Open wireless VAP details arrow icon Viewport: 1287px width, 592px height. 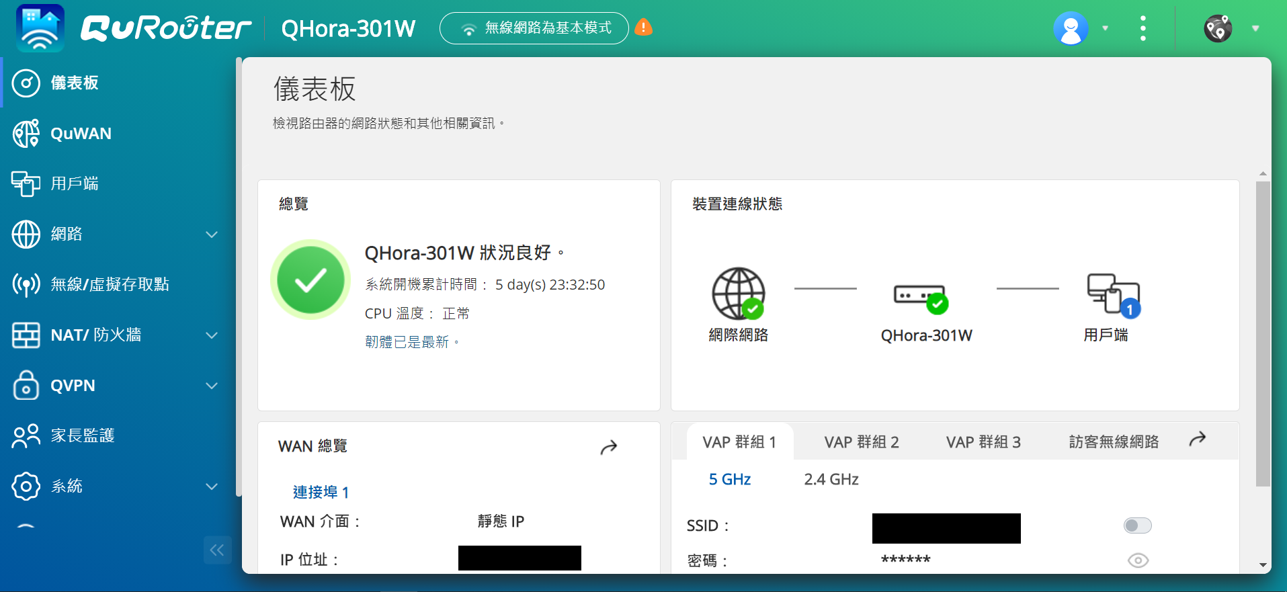[1197, 439]
